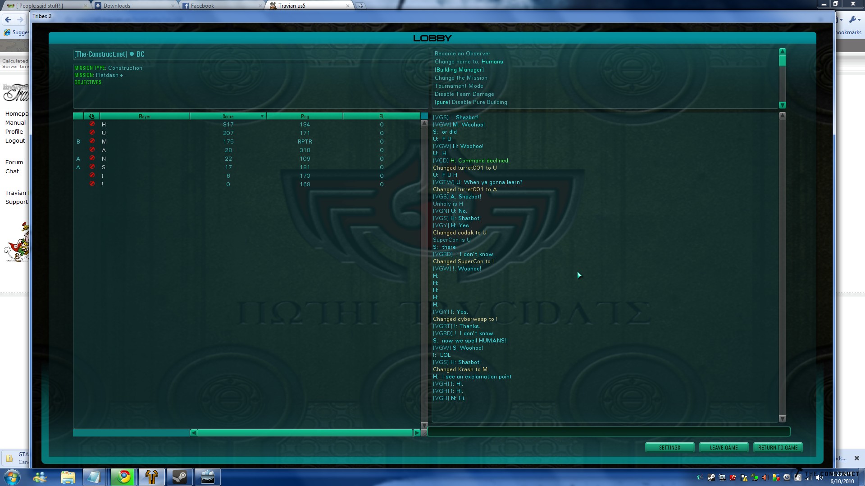Open the SETTINGS button
The image size is (865, 486).
[x=669, y=447]
